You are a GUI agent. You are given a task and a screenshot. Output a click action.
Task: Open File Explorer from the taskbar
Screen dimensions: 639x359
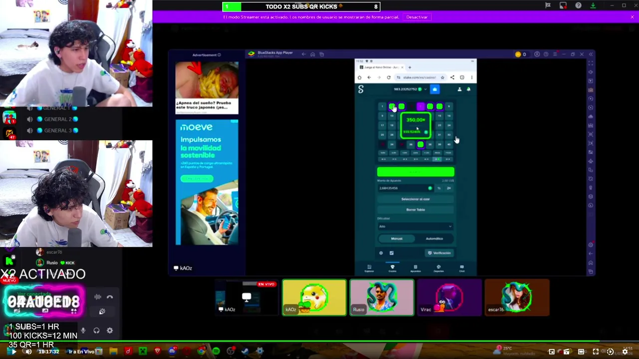(x=113, y=352)
